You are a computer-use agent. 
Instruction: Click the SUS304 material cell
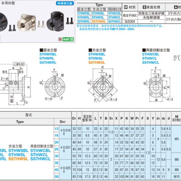(x=130, y=21)
